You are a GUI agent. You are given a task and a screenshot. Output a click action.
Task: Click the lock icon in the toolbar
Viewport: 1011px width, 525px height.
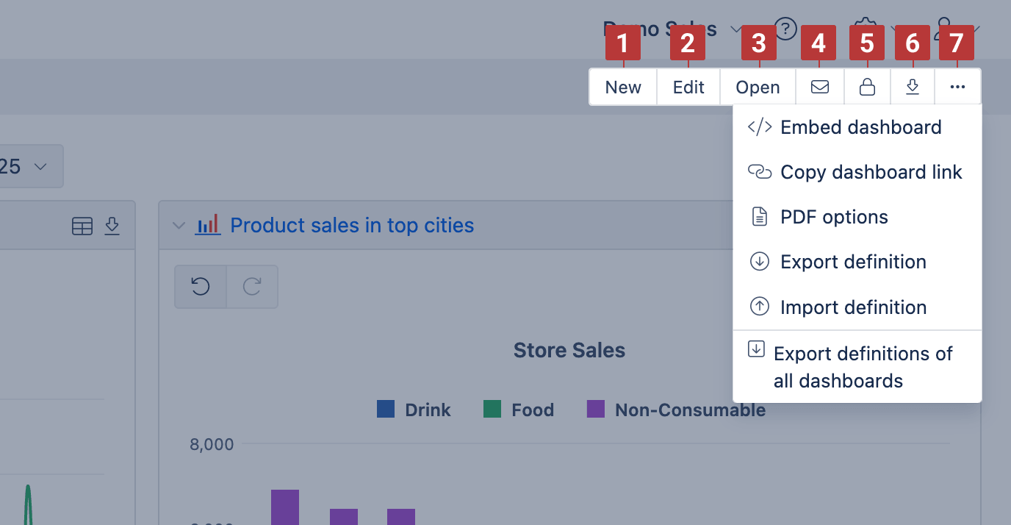(x=867, y=87)
